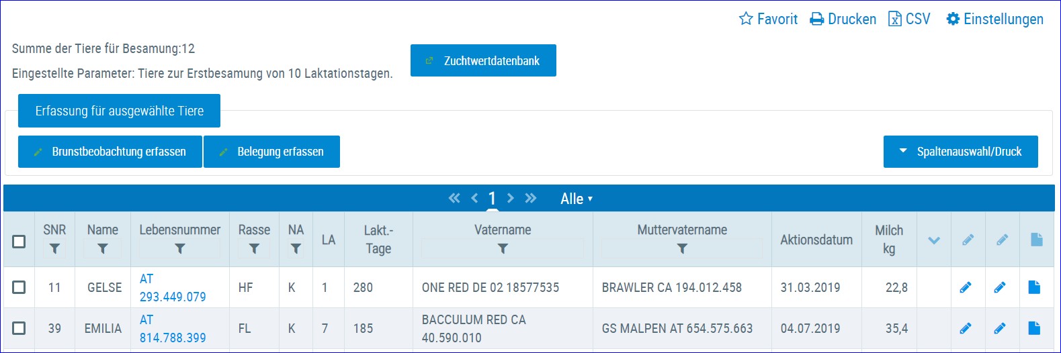Filter by Name column funnel icon
Image resolution: width=1061 pixels, height=353 pixels.
[x=103, y=249]
